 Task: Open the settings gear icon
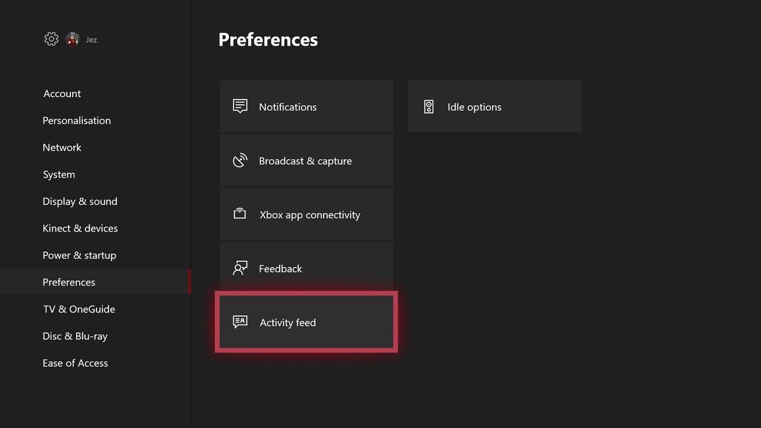tap(51, 39)
